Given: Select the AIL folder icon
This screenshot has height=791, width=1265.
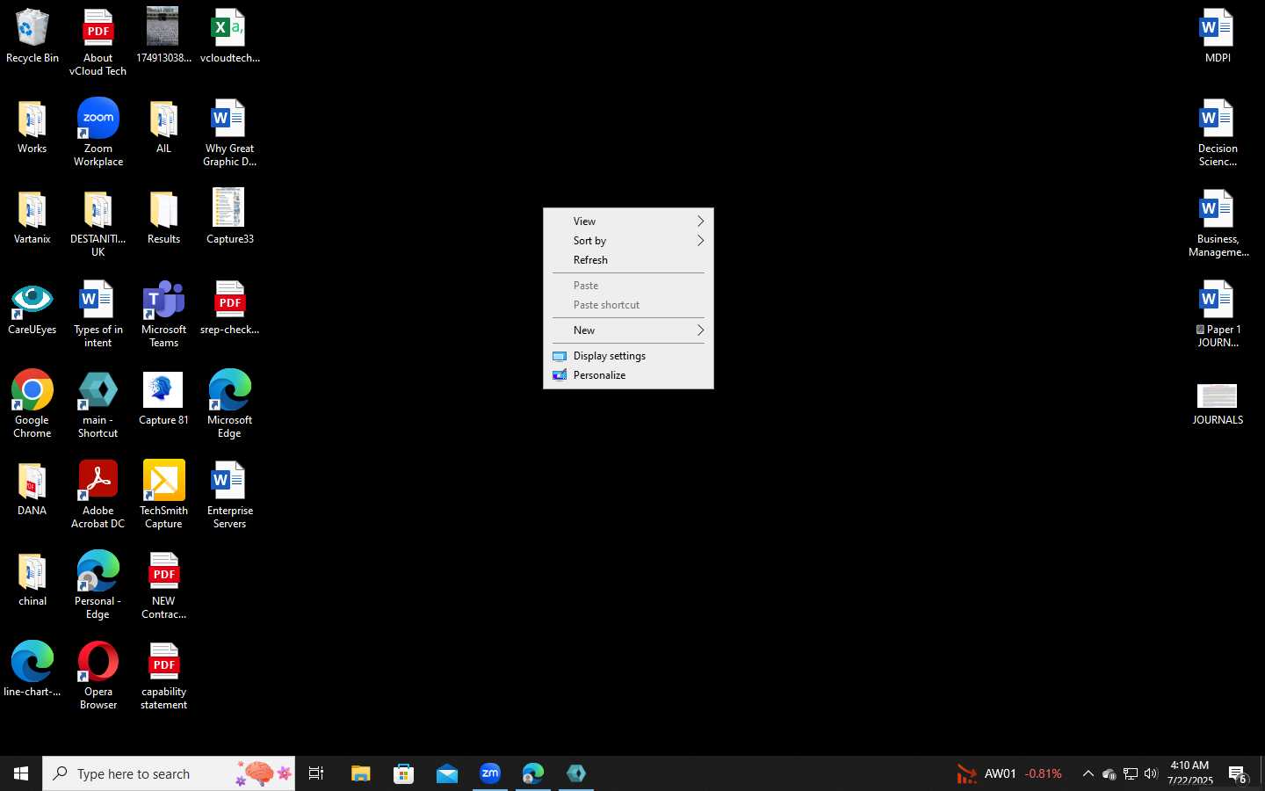Looking at the screenshot, I should (164, 127).
